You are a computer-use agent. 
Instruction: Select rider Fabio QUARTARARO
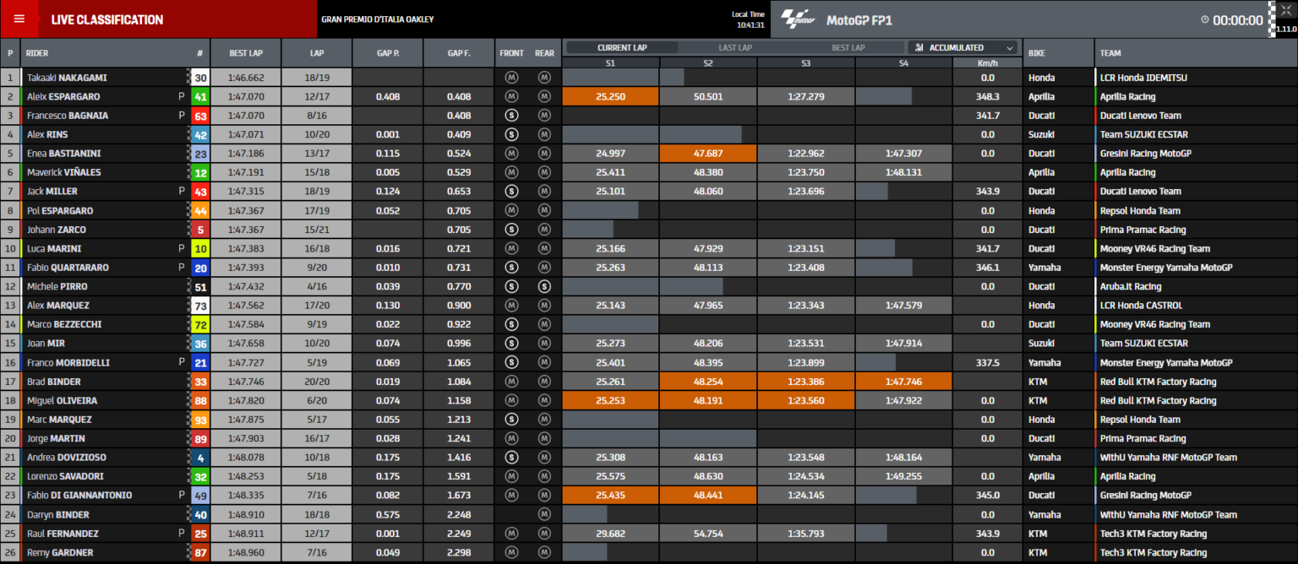pos(68,268)
